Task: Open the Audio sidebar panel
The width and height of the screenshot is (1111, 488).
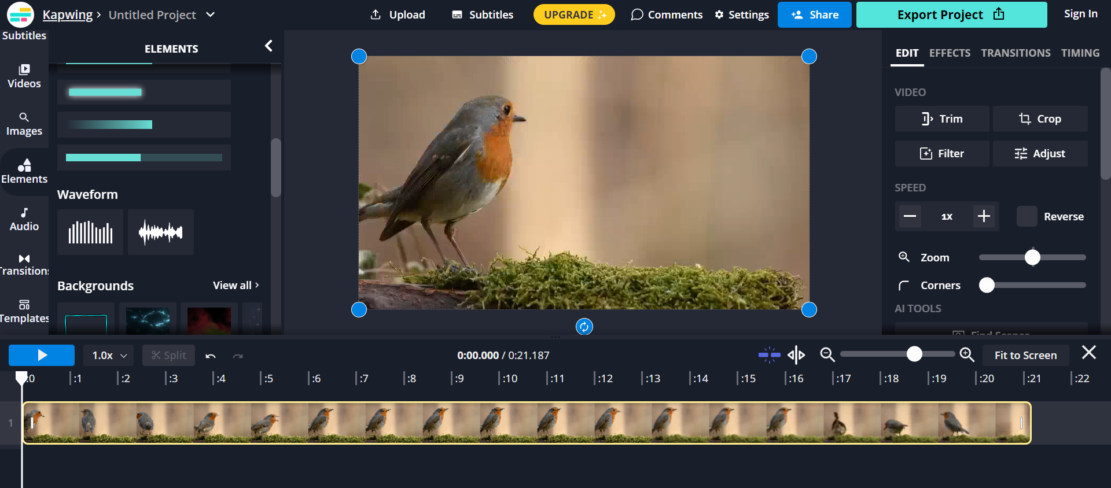Action: click(x=24, y=220)
